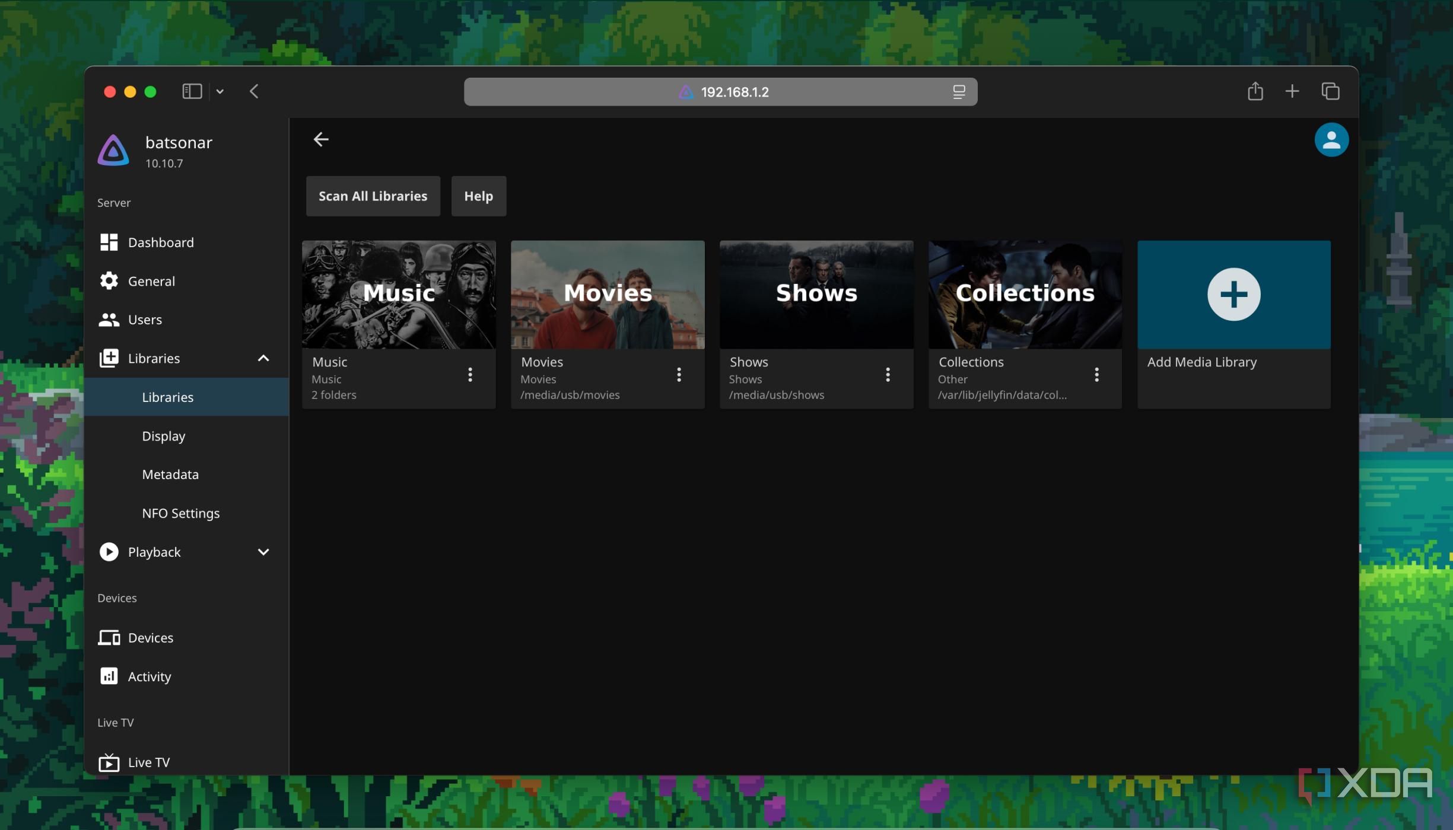
Task: Open Collections library three-dot menu
Action: point(1096,375)
